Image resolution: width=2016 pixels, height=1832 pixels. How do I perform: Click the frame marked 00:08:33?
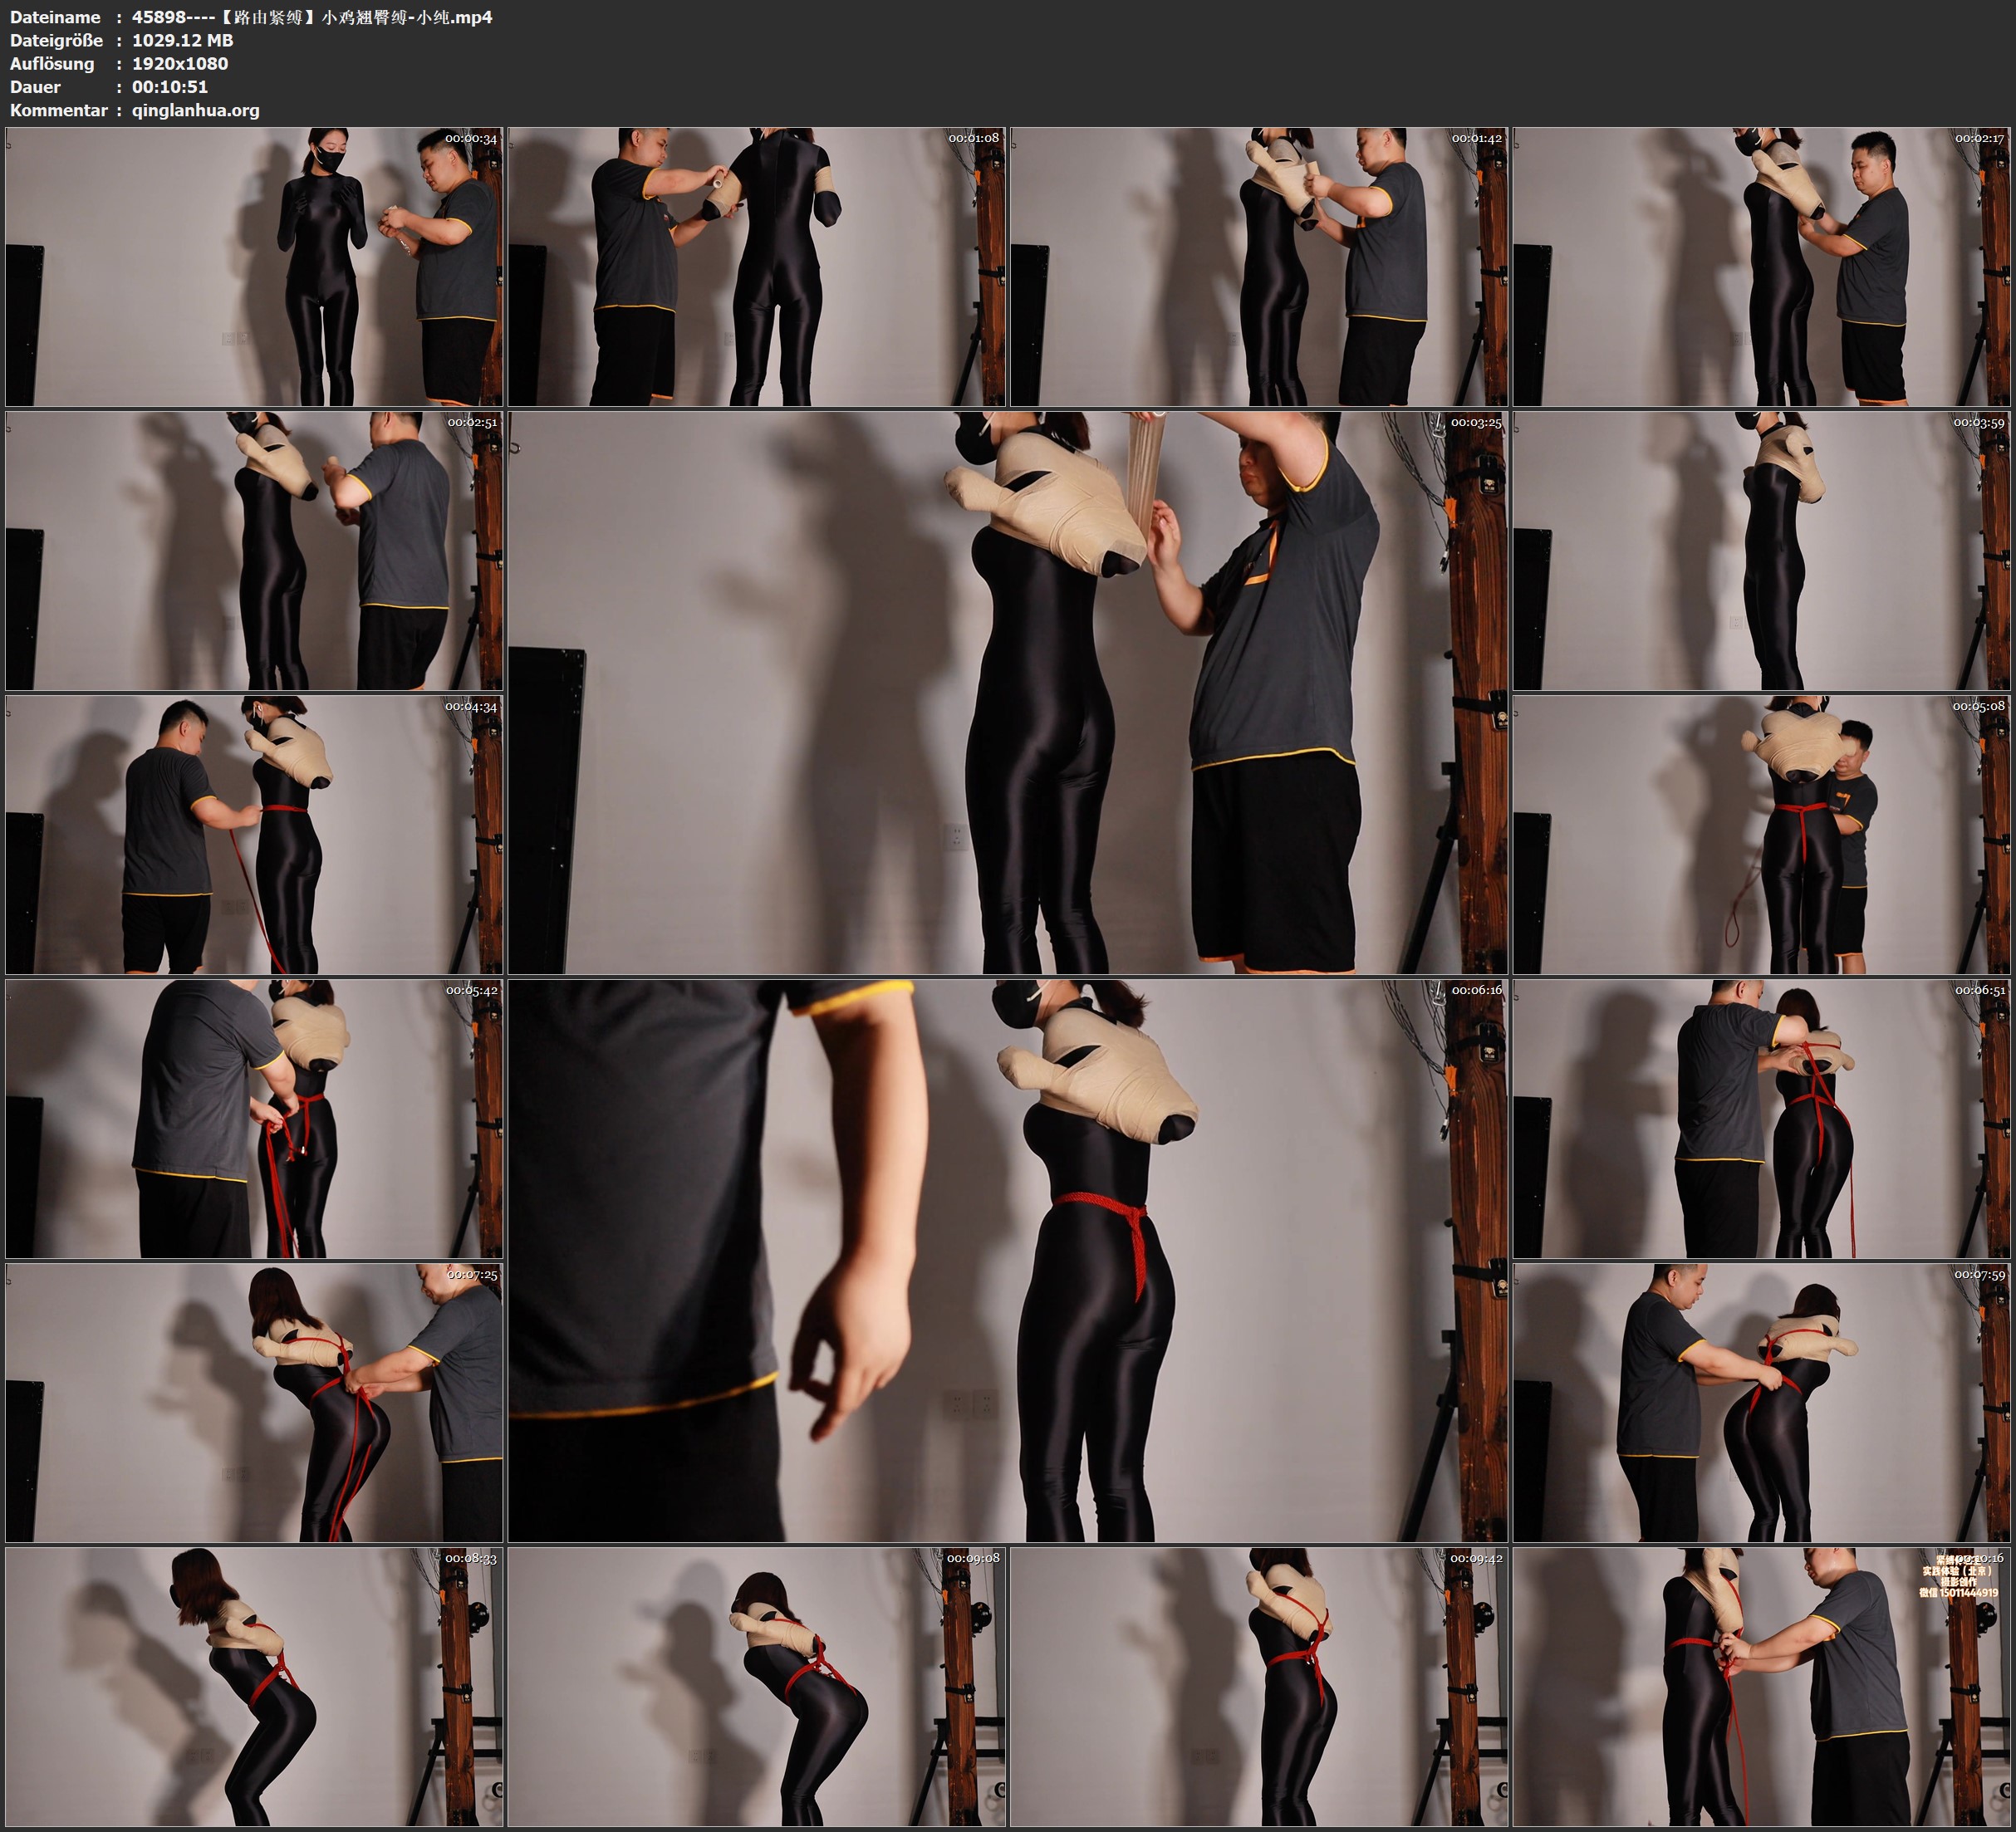254,1687
